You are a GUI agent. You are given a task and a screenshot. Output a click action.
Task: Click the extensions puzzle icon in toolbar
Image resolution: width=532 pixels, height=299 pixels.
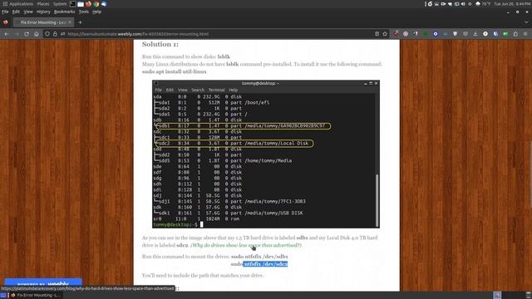point(515,34)
